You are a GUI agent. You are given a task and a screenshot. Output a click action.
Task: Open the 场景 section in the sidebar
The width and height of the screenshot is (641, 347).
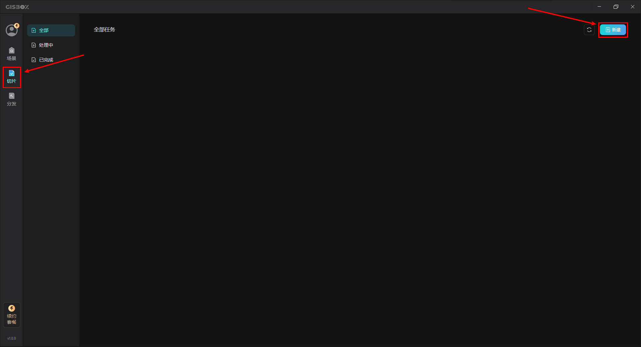pos(12,54)
